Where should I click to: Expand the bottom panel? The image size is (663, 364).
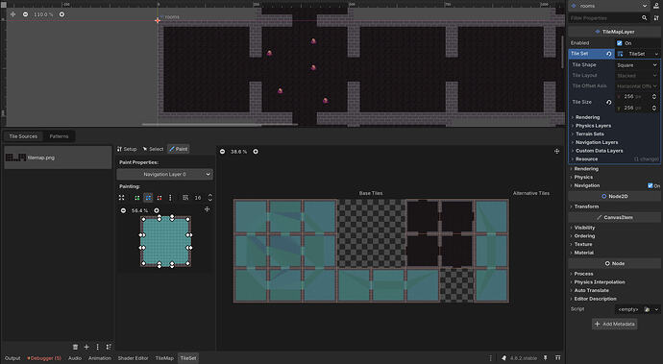click(558, 358)
